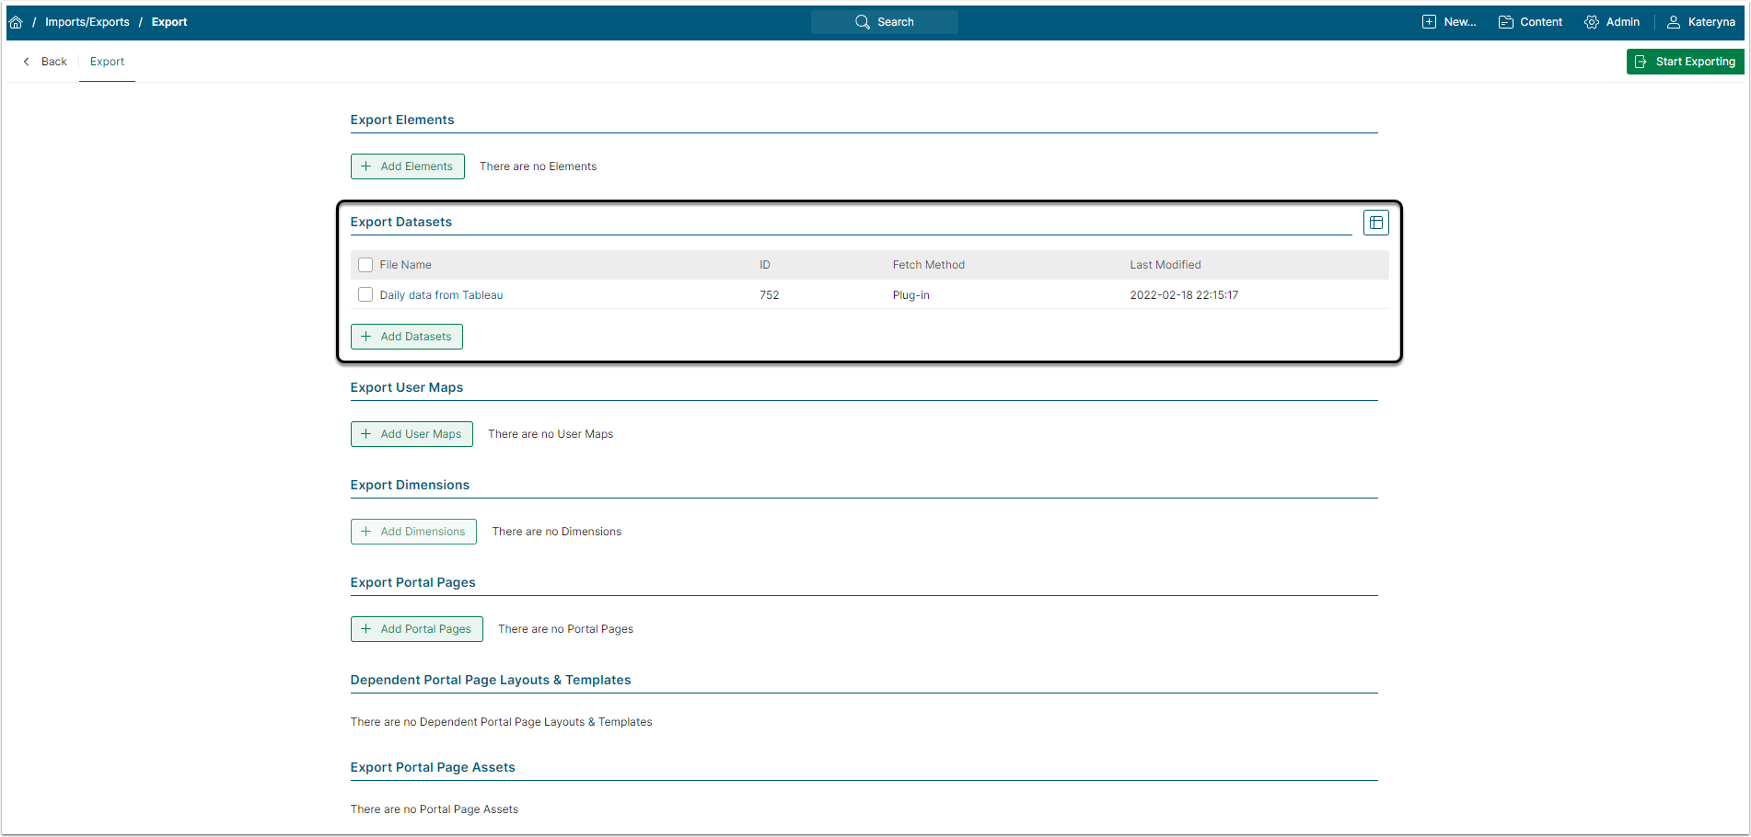Toggle the File Name select-all checkbox
The image size is (1751, 837).
[x=365, y=265]
